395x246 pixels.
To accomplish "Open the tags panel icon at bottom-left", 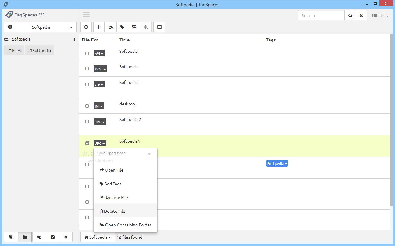I will (x=11, y=237).
